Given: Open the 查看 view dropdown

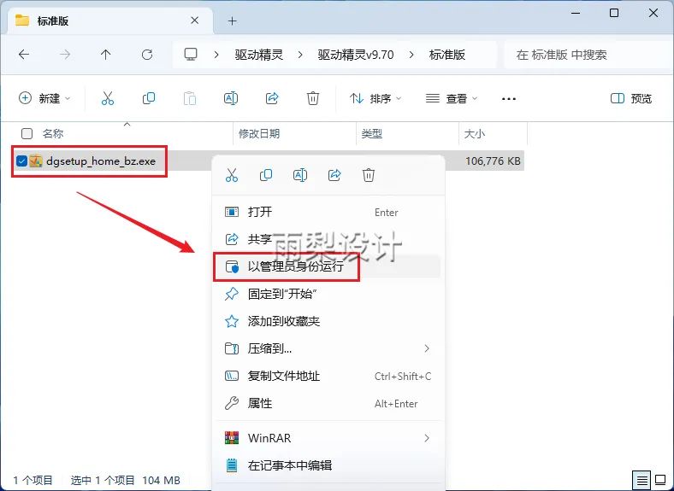Looking at the screenshot, I should (x=452, y=99).
